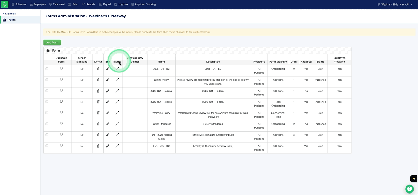The width and height of the screenshot is (418, 195).
Task: Click the green app logo
Action: (x=5, y=4)
